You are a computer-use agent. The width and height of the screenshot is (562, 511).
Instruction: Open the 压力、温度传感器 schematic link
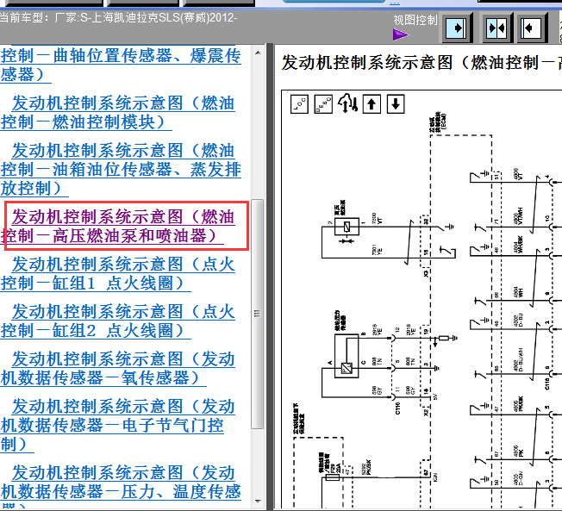tap(121, 483)
